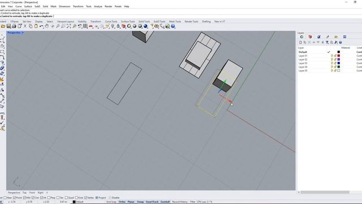Click the layer Tools hammer icon
The image size is (362, 204).
(336, 42)
